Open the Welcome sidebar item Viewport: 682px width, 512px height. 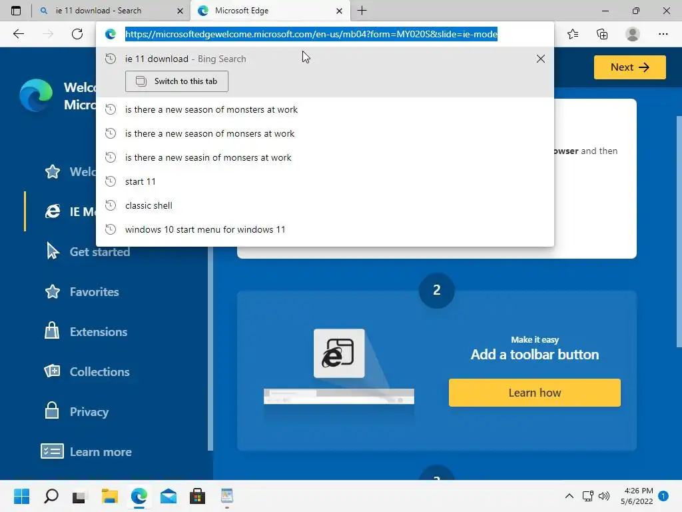point(69,171)
